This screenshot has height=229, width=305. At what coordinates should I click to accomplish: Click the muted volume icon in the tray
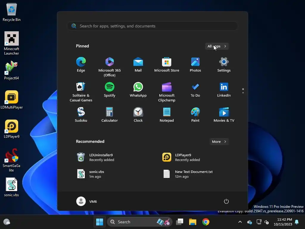point(267,222)
